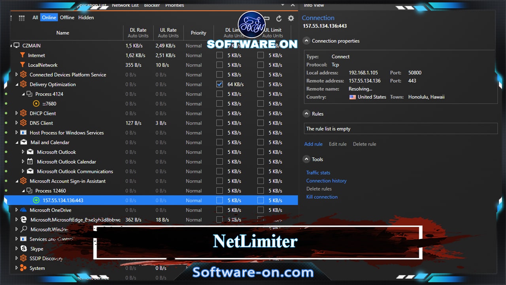
Task: Open settings via the gear icon
Action: (x=291, y=18)
